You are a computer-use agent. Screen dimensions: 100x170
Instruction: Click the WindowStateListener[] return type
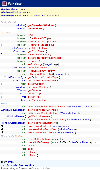click(x=14, y=123)
